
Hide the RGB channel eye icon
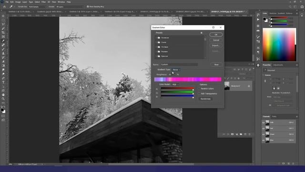(x=264, y=123)
